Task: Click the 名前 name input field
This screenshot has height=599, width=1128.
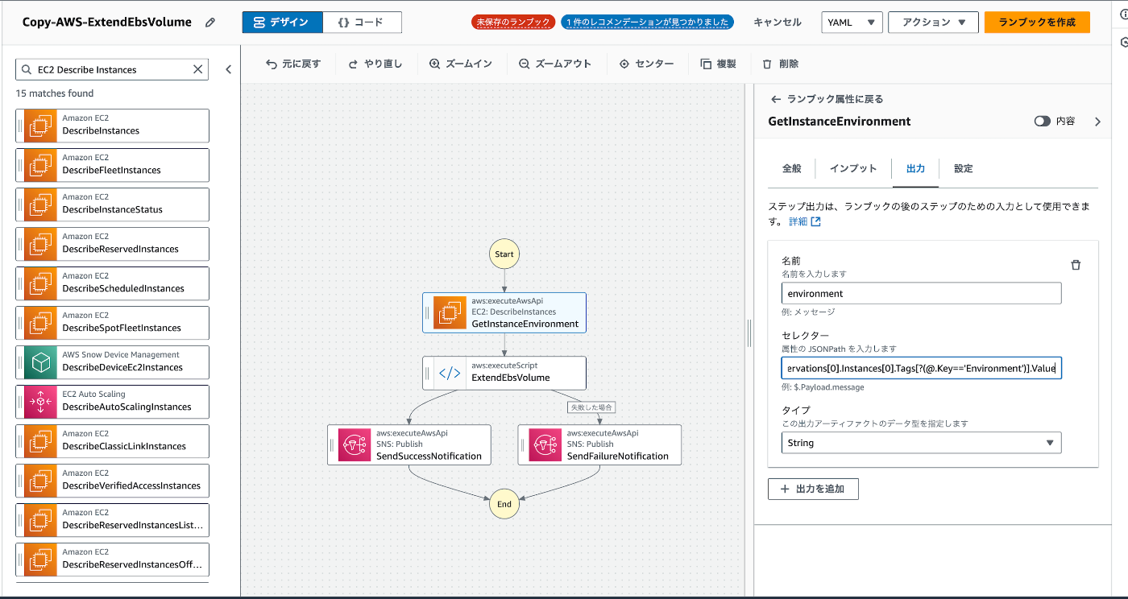Action: [x=921, y=294]
